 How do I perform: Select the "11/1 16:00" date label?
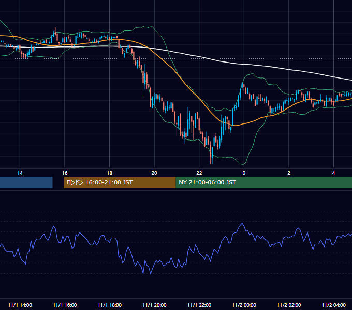click(x=65, y=305)
